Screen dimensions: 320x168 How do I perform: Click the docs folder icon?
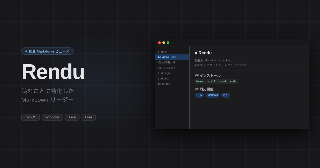tap(159, 52)
